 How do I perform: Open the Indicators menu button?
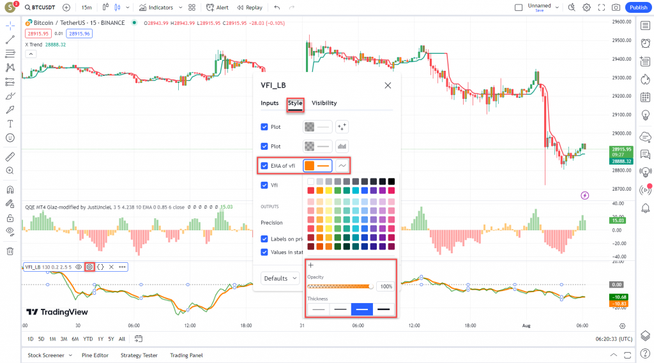[x=156, y=8]
